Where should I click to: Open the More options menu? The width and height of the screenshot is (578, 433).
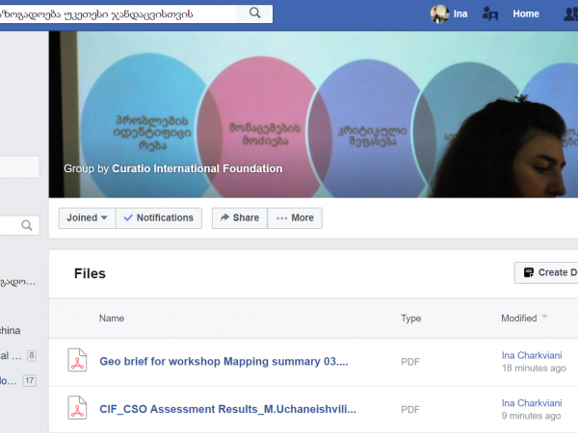(295, 218)
